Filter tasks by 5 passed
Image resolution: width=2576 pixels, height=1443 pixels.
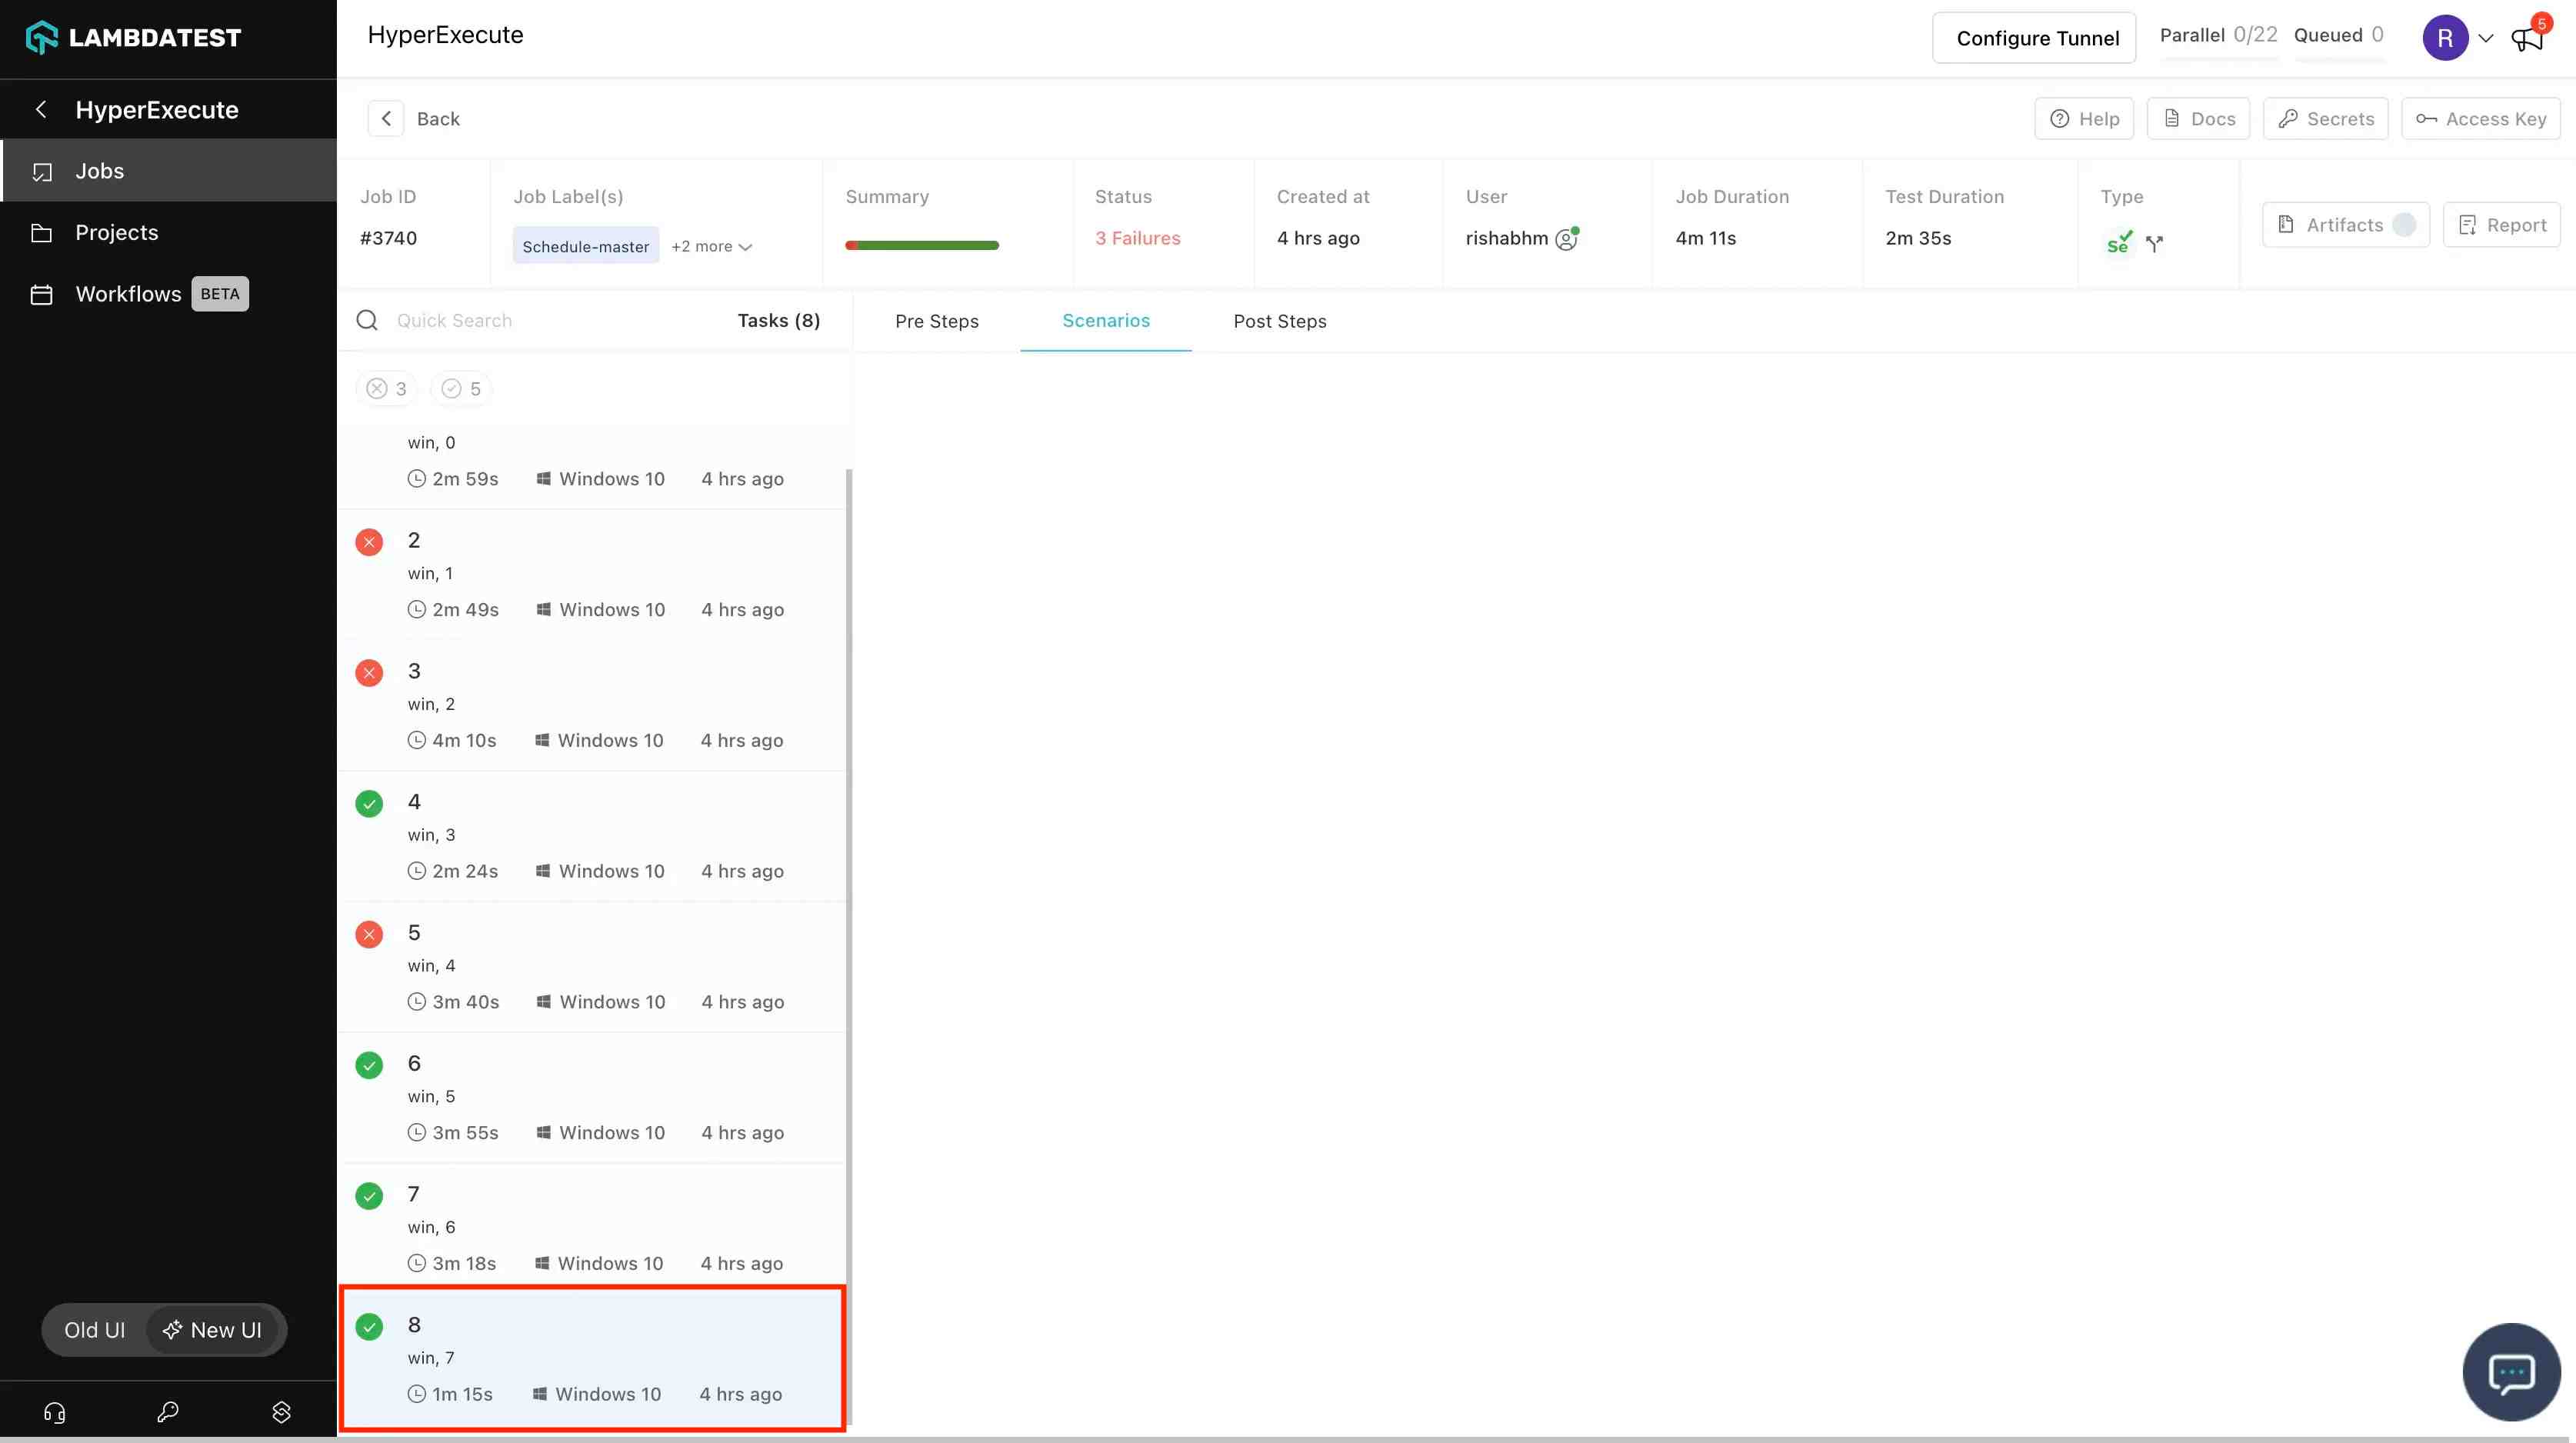click(x=461, y=389)
